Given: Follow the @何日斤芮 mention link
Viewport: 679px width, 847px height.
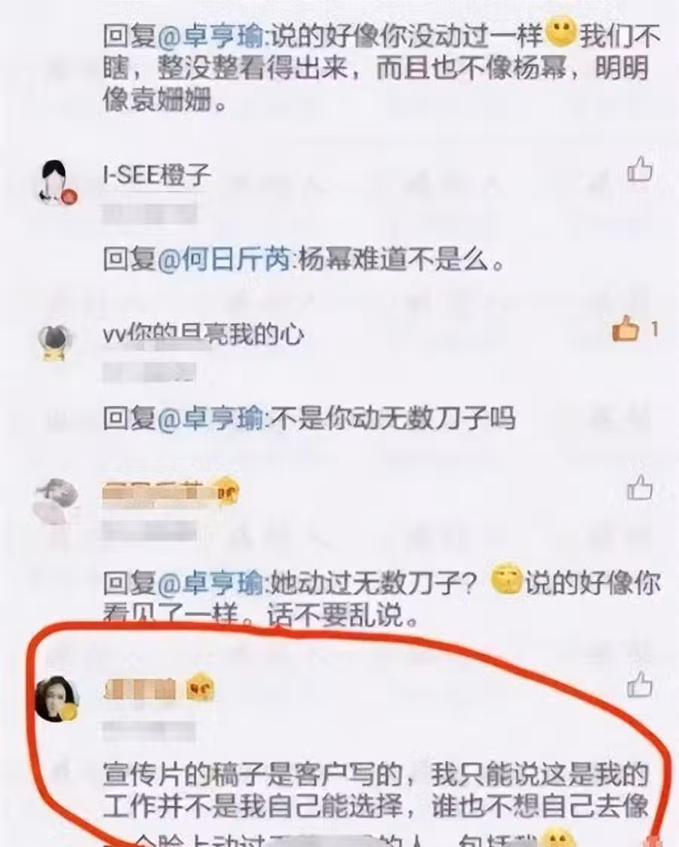Looking at the screenshot, I should pos(223,260).
